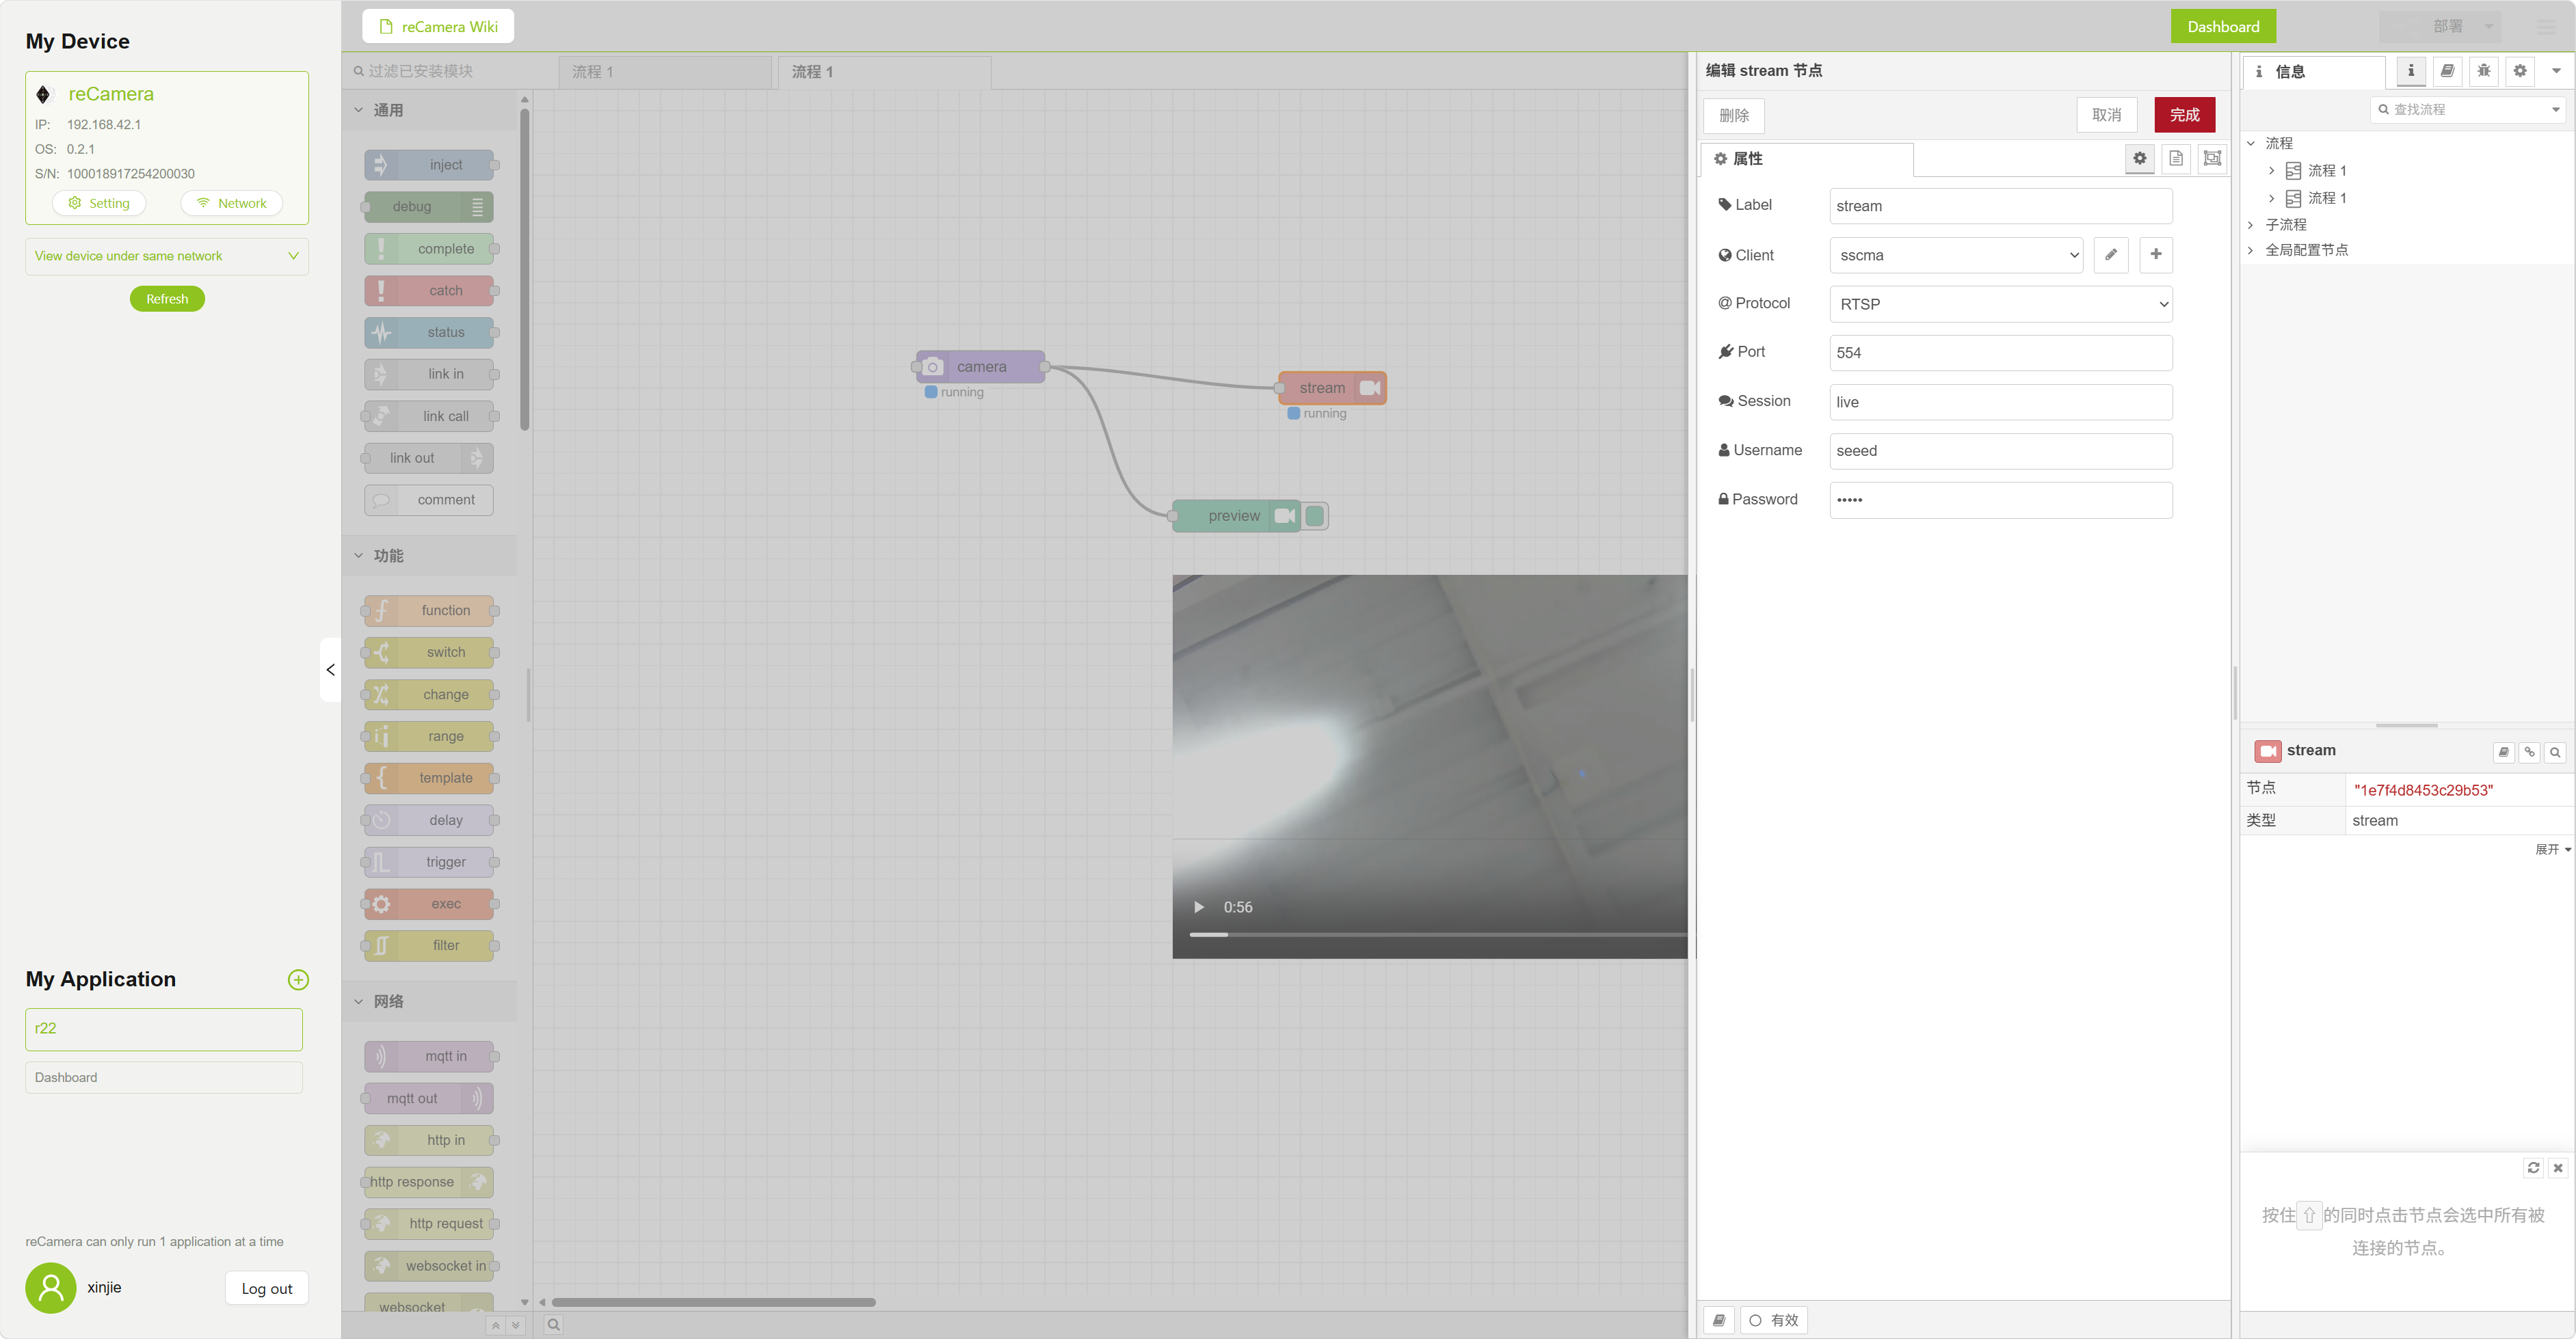Open the debug bug icon in sidebar

point(2483,71)
